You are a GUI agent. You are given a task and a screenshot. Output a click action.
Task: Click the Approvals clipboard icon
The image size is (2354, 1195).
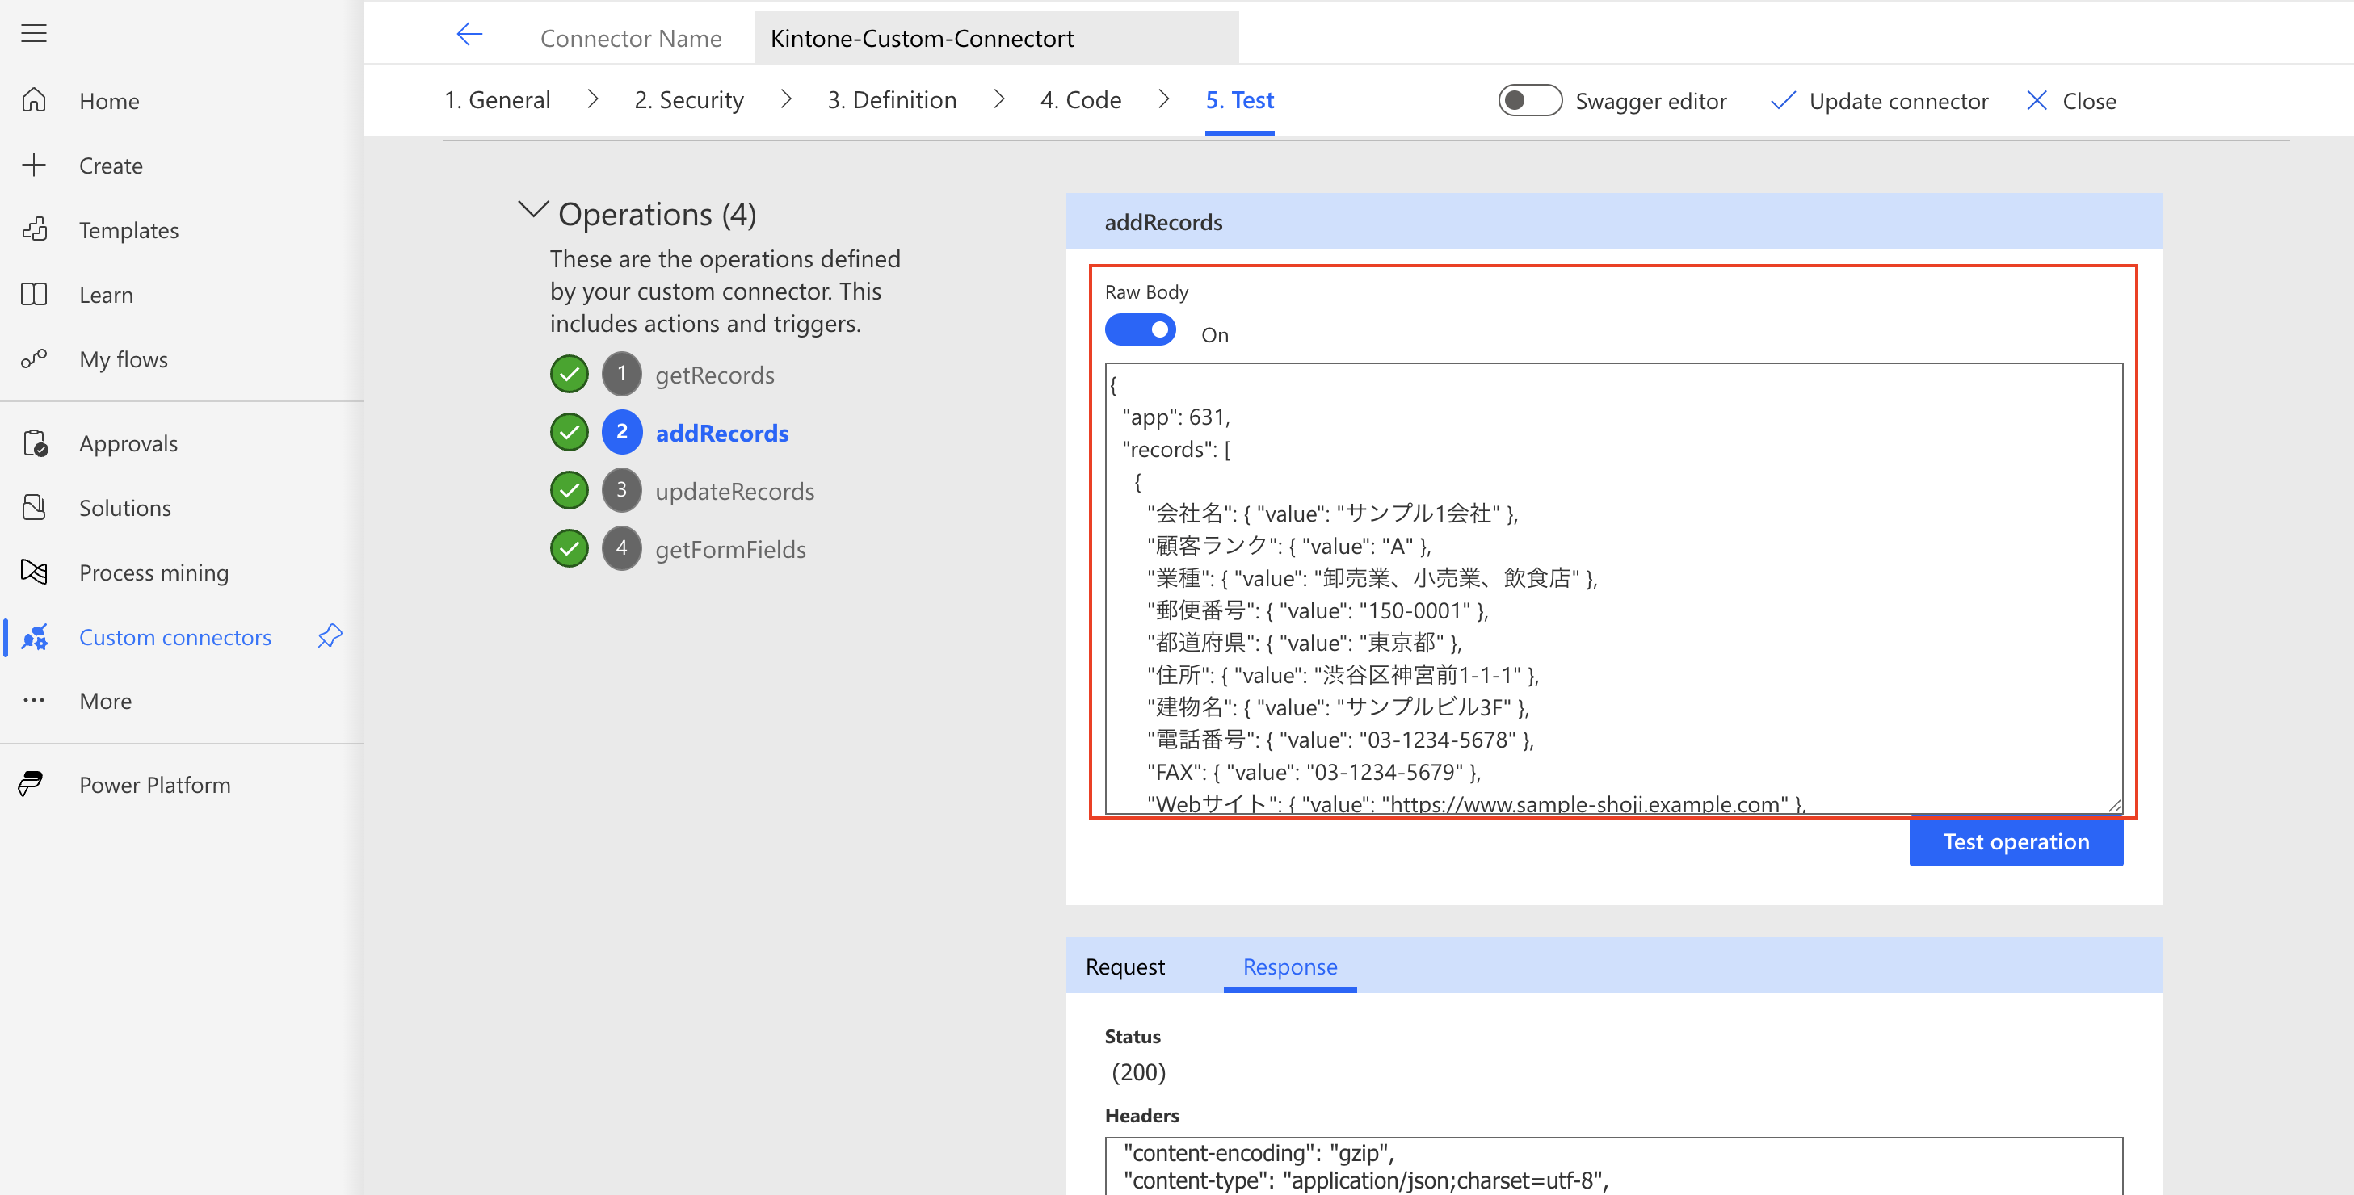click(x=35, y=443)
